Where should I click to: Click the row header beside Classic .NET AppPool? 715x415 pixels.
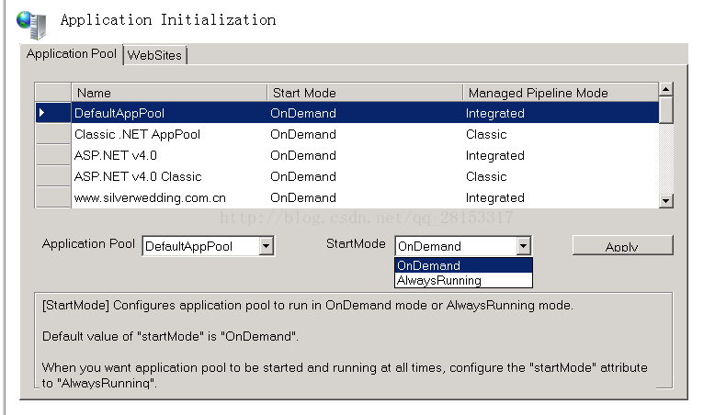pyautogui.click(x=52, y=134)
